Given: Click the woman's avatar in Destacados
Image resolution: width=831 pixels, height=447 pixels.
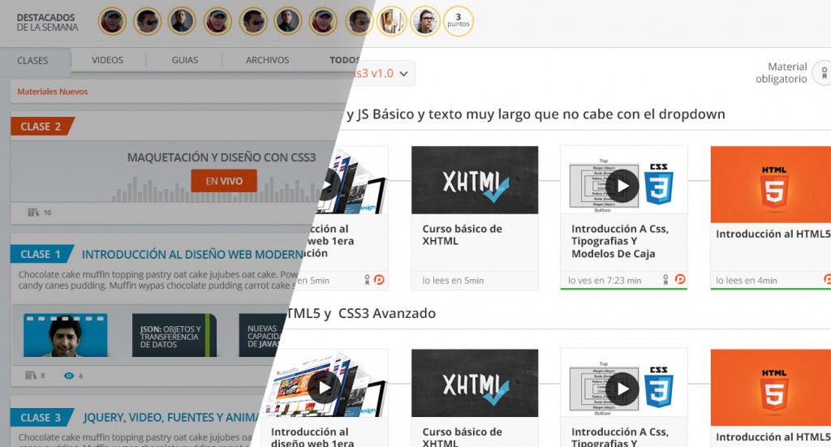Looking at the screenshot, I should (391, 21).
